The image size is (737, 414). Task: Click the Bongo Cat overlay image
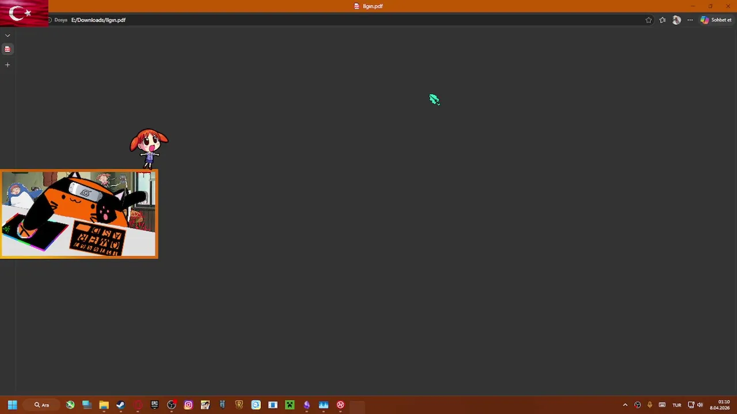tap(79, 214)
